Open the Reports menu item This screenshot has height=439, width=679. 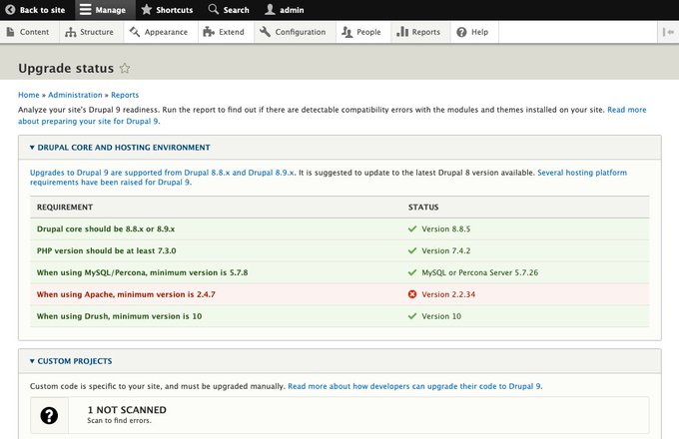[420, 32]
